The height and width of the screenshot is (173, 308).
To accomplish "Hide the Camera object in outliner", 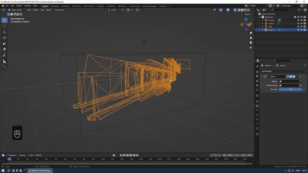I will 302,20.
